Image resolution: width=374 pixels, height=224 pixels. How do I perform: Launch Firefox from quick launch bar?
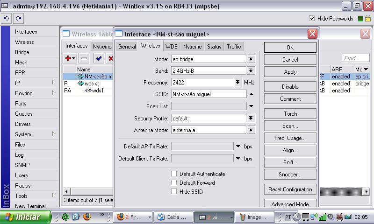[87, 217]
